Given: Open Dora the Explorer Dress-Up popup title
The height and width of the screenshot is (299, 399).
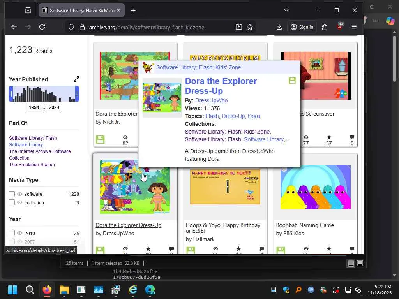Looking at the screenshot, I should [x=221, y=86].
